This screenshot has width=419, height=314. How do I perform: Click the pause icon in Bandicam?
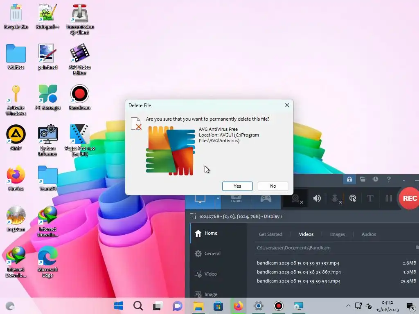389,198
